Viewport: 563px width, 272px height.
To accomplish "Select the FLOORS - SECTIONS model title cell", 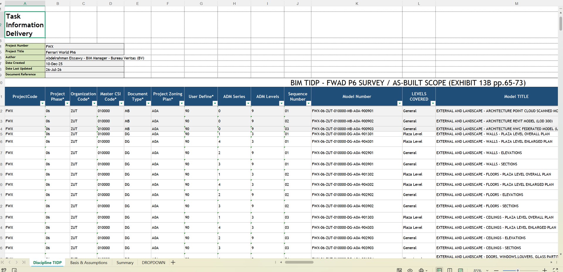I will 497,206.
